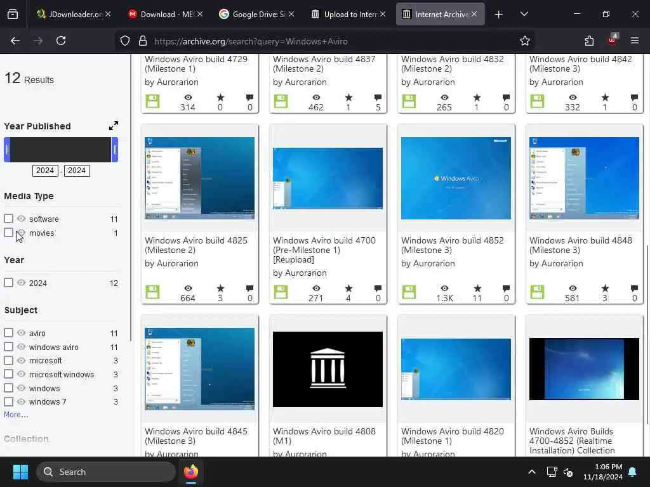Open build 4808 black archive logo thumbnail
The width and height of the screenshot is (650, 487).
click(328, 369)
